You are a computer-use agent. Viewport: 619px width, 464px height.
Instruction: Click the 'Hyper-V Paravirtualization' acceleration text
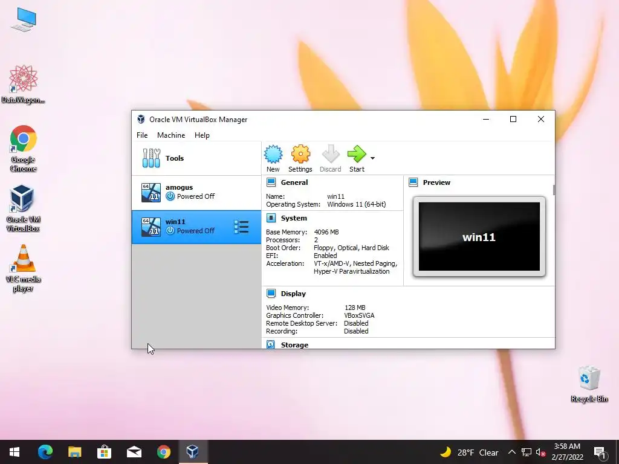(351, 271)
